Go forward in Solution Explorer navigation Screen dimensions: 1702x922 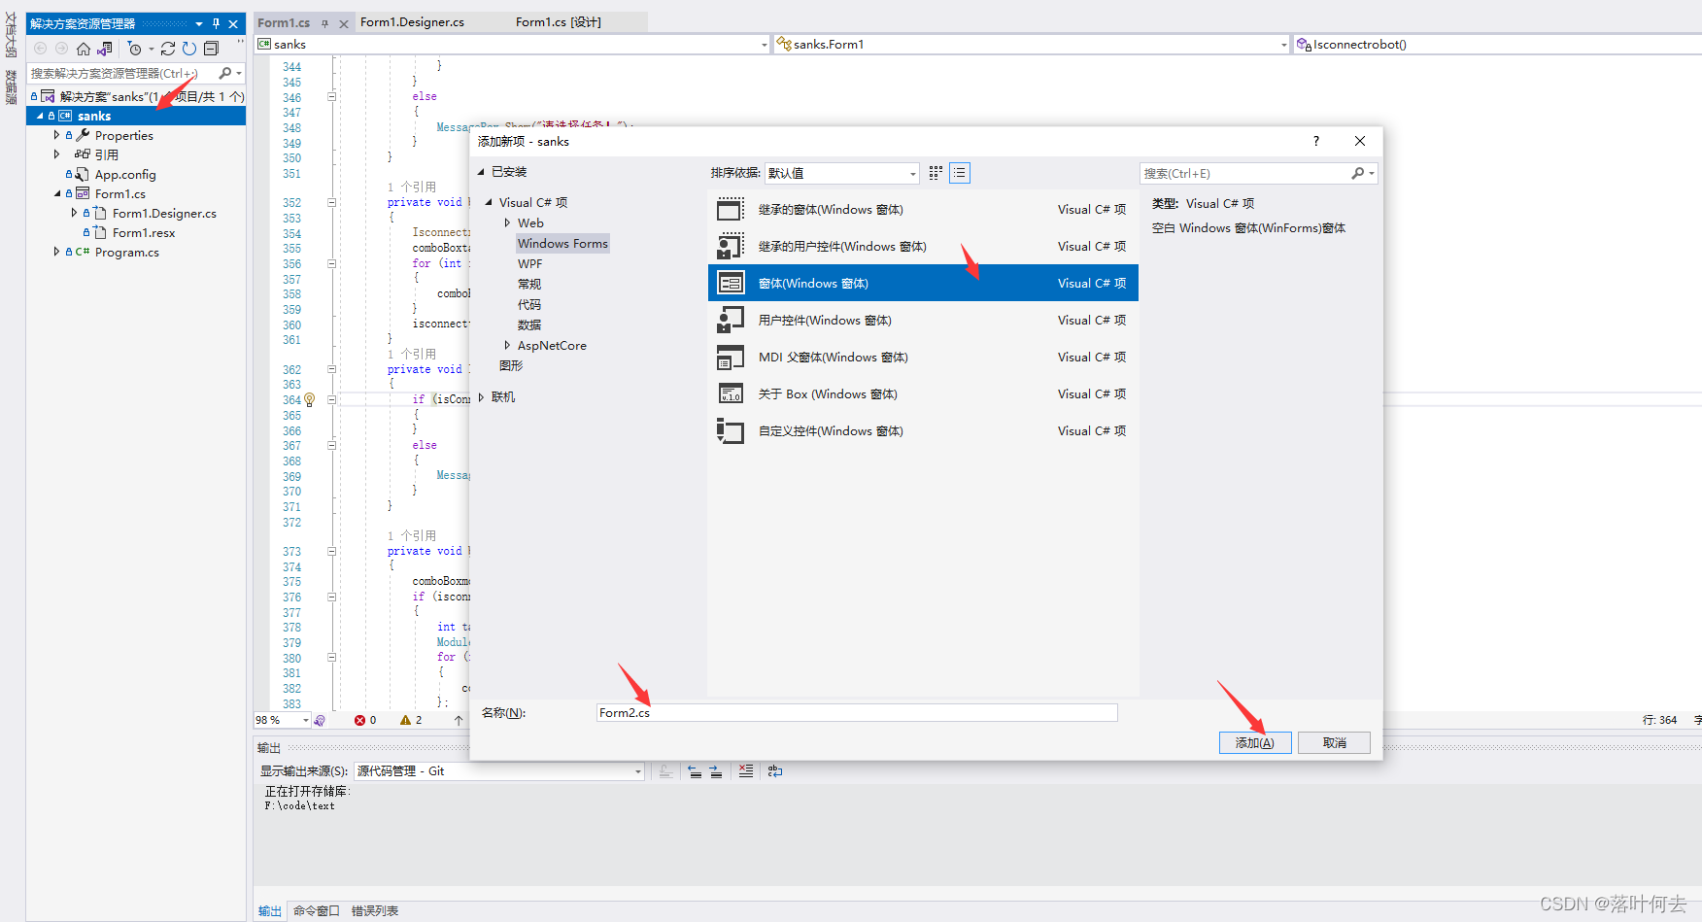tap(61, 49)
